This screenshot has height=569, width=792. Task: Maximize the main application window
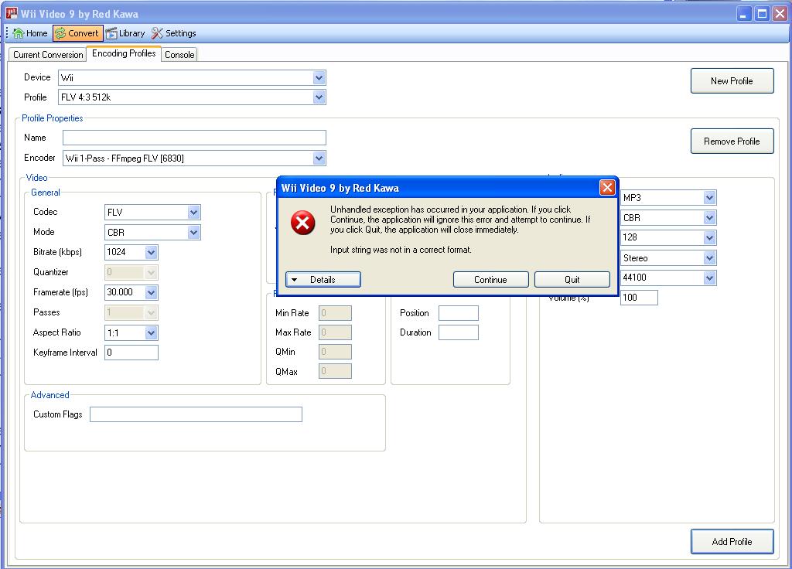click(x=762, y=14)
